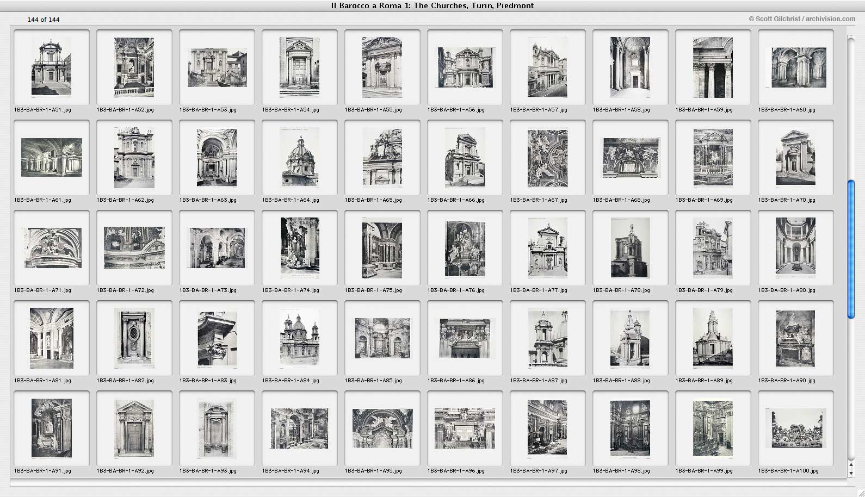865x497 pixels.
Task: Select the thumbnail for 1B3-BA-BR-1-A94.jpg
Action: [300, 428]
